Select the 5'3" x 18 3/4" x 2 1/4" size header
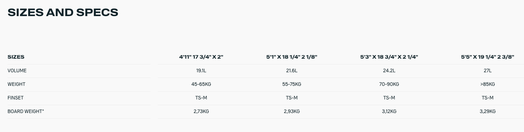Image resolution: width=524 pixels, height=132 pixels. [x=389, y=57]
